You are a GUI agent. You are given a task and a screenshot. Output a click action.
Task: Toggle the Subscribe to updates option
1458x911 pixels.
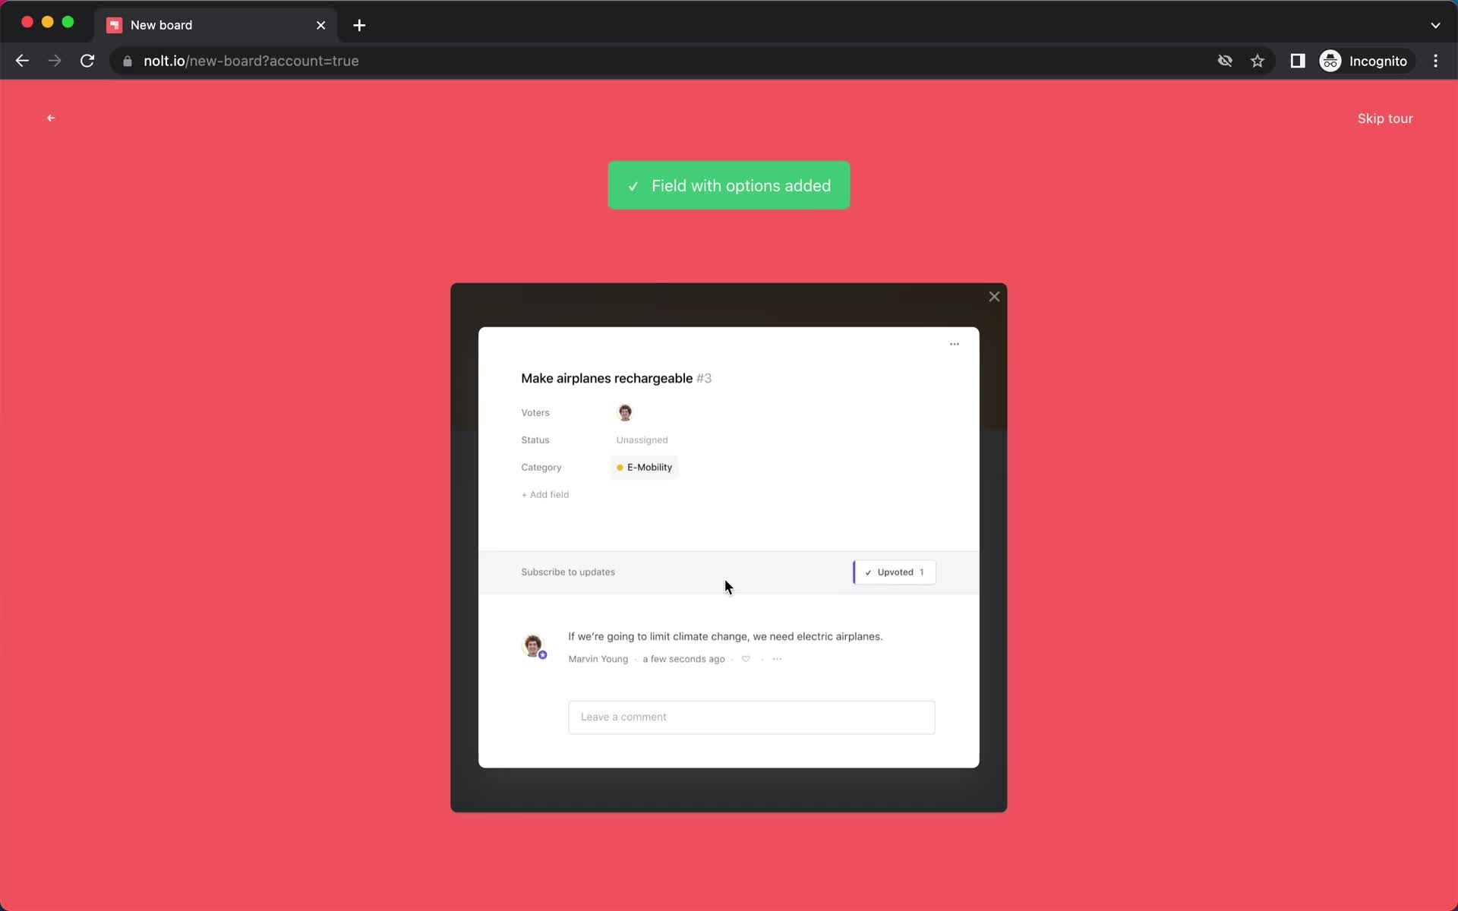pyautogui.click(x=568, y=572)
